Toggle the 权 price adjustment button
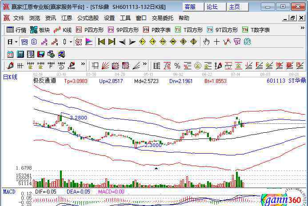Image resolution: width=308 pixels, height=206 pixels. pyautogui.click(x=79, y=42)
